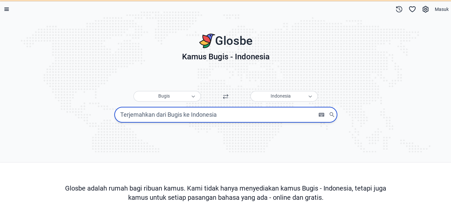
Task: Open the Indonesia target language dropdown
Action: pyautogui.click(x=284, y=96)
